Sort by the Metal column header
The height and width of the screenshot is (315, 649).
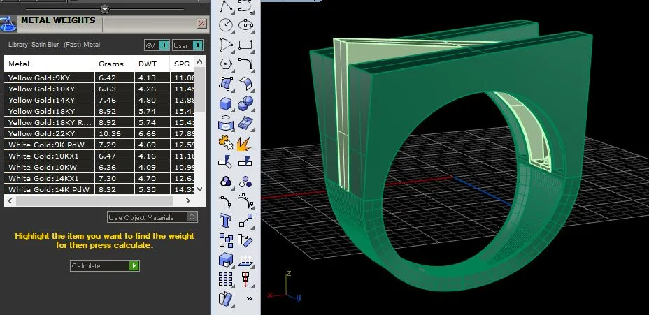[x=49, y=64]
